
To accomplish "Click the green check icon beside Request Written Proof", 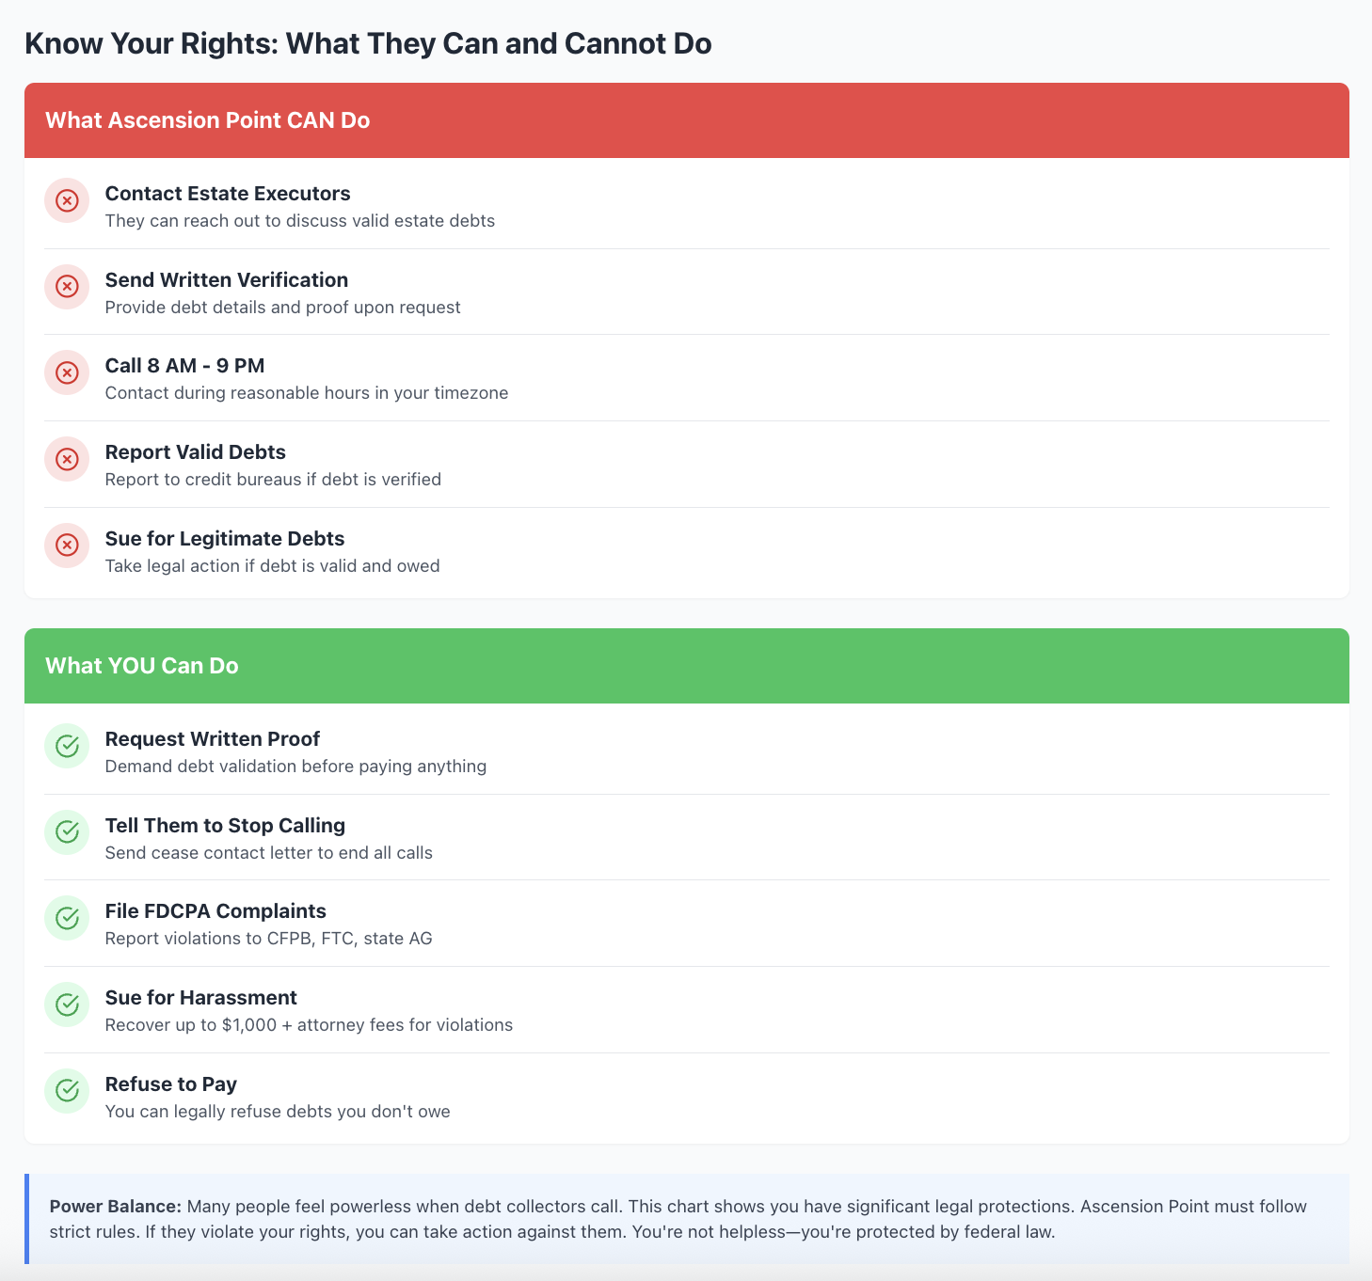I will pos(67,746).
